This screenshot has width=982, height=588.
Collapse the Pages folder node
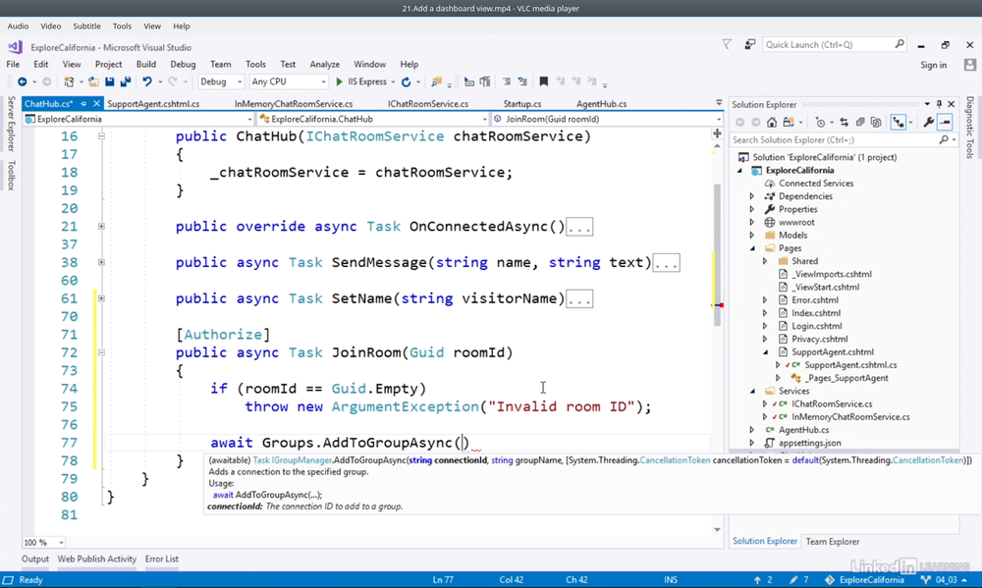pyautogui.click(x=752, y=248)
